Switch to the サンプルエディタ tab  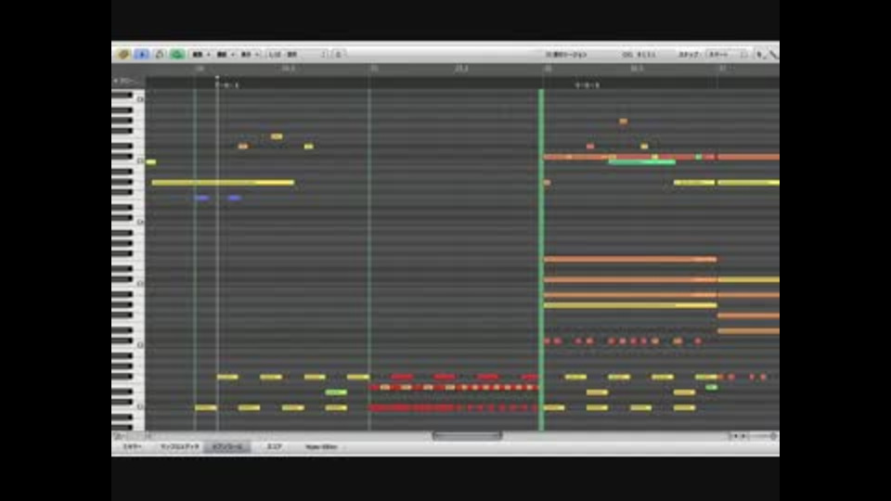[x=179, y=447]
